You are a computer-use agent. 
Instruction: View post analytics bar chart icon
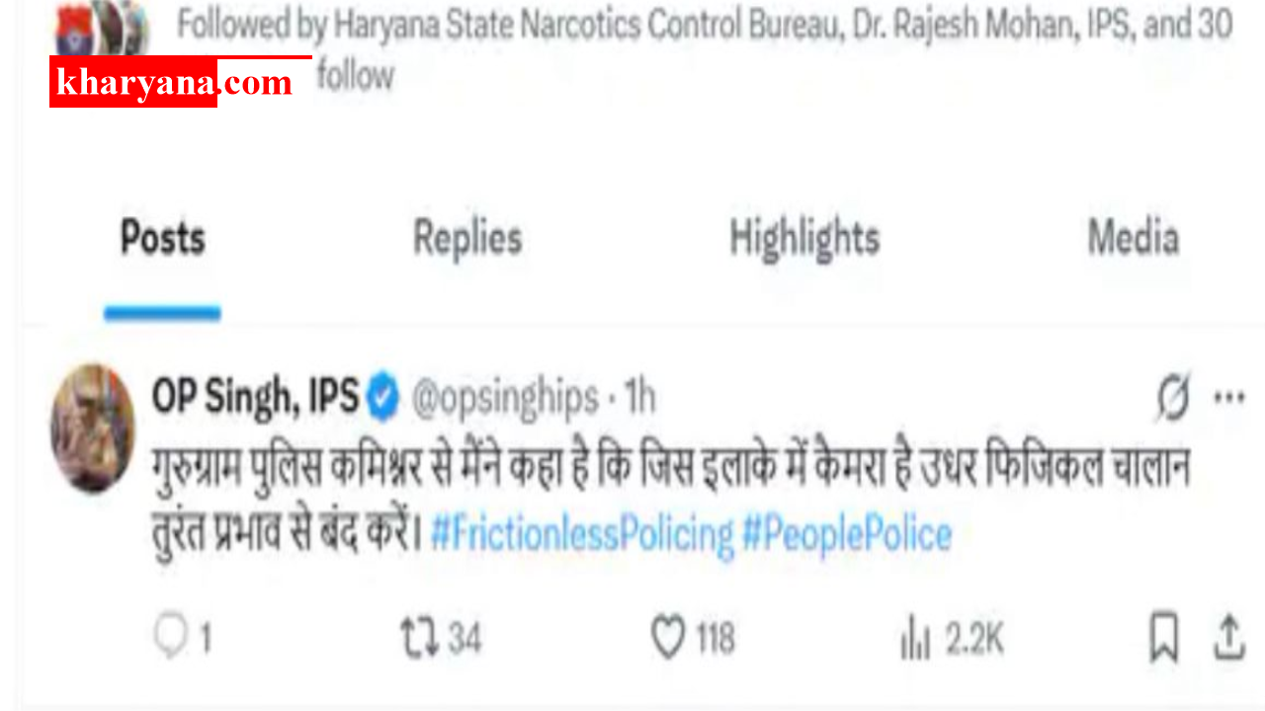coord(915,640)
